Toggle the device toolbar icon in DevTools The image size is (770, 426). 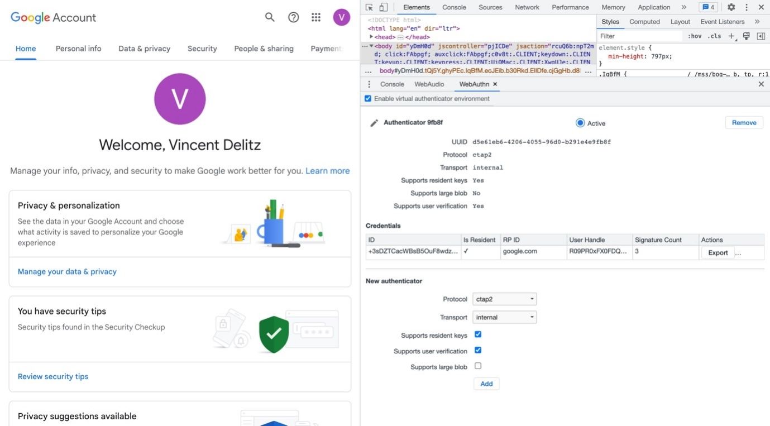(x=384, y=7)
